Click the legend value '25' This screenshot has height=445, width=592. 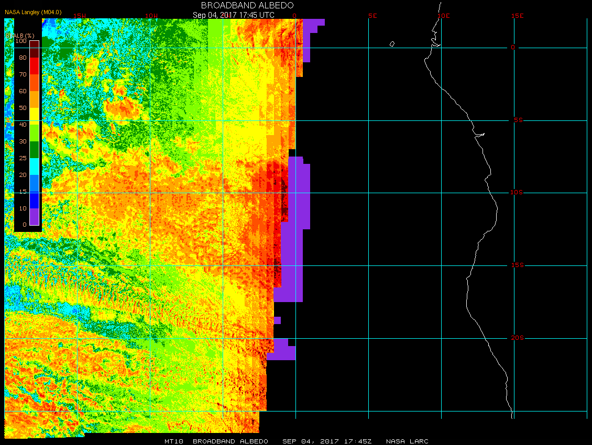(x=23, y=158)
